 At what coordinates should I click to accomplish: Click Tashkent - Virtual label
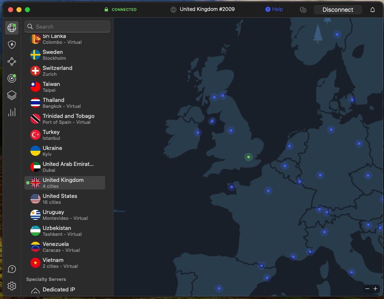(62, 234)
